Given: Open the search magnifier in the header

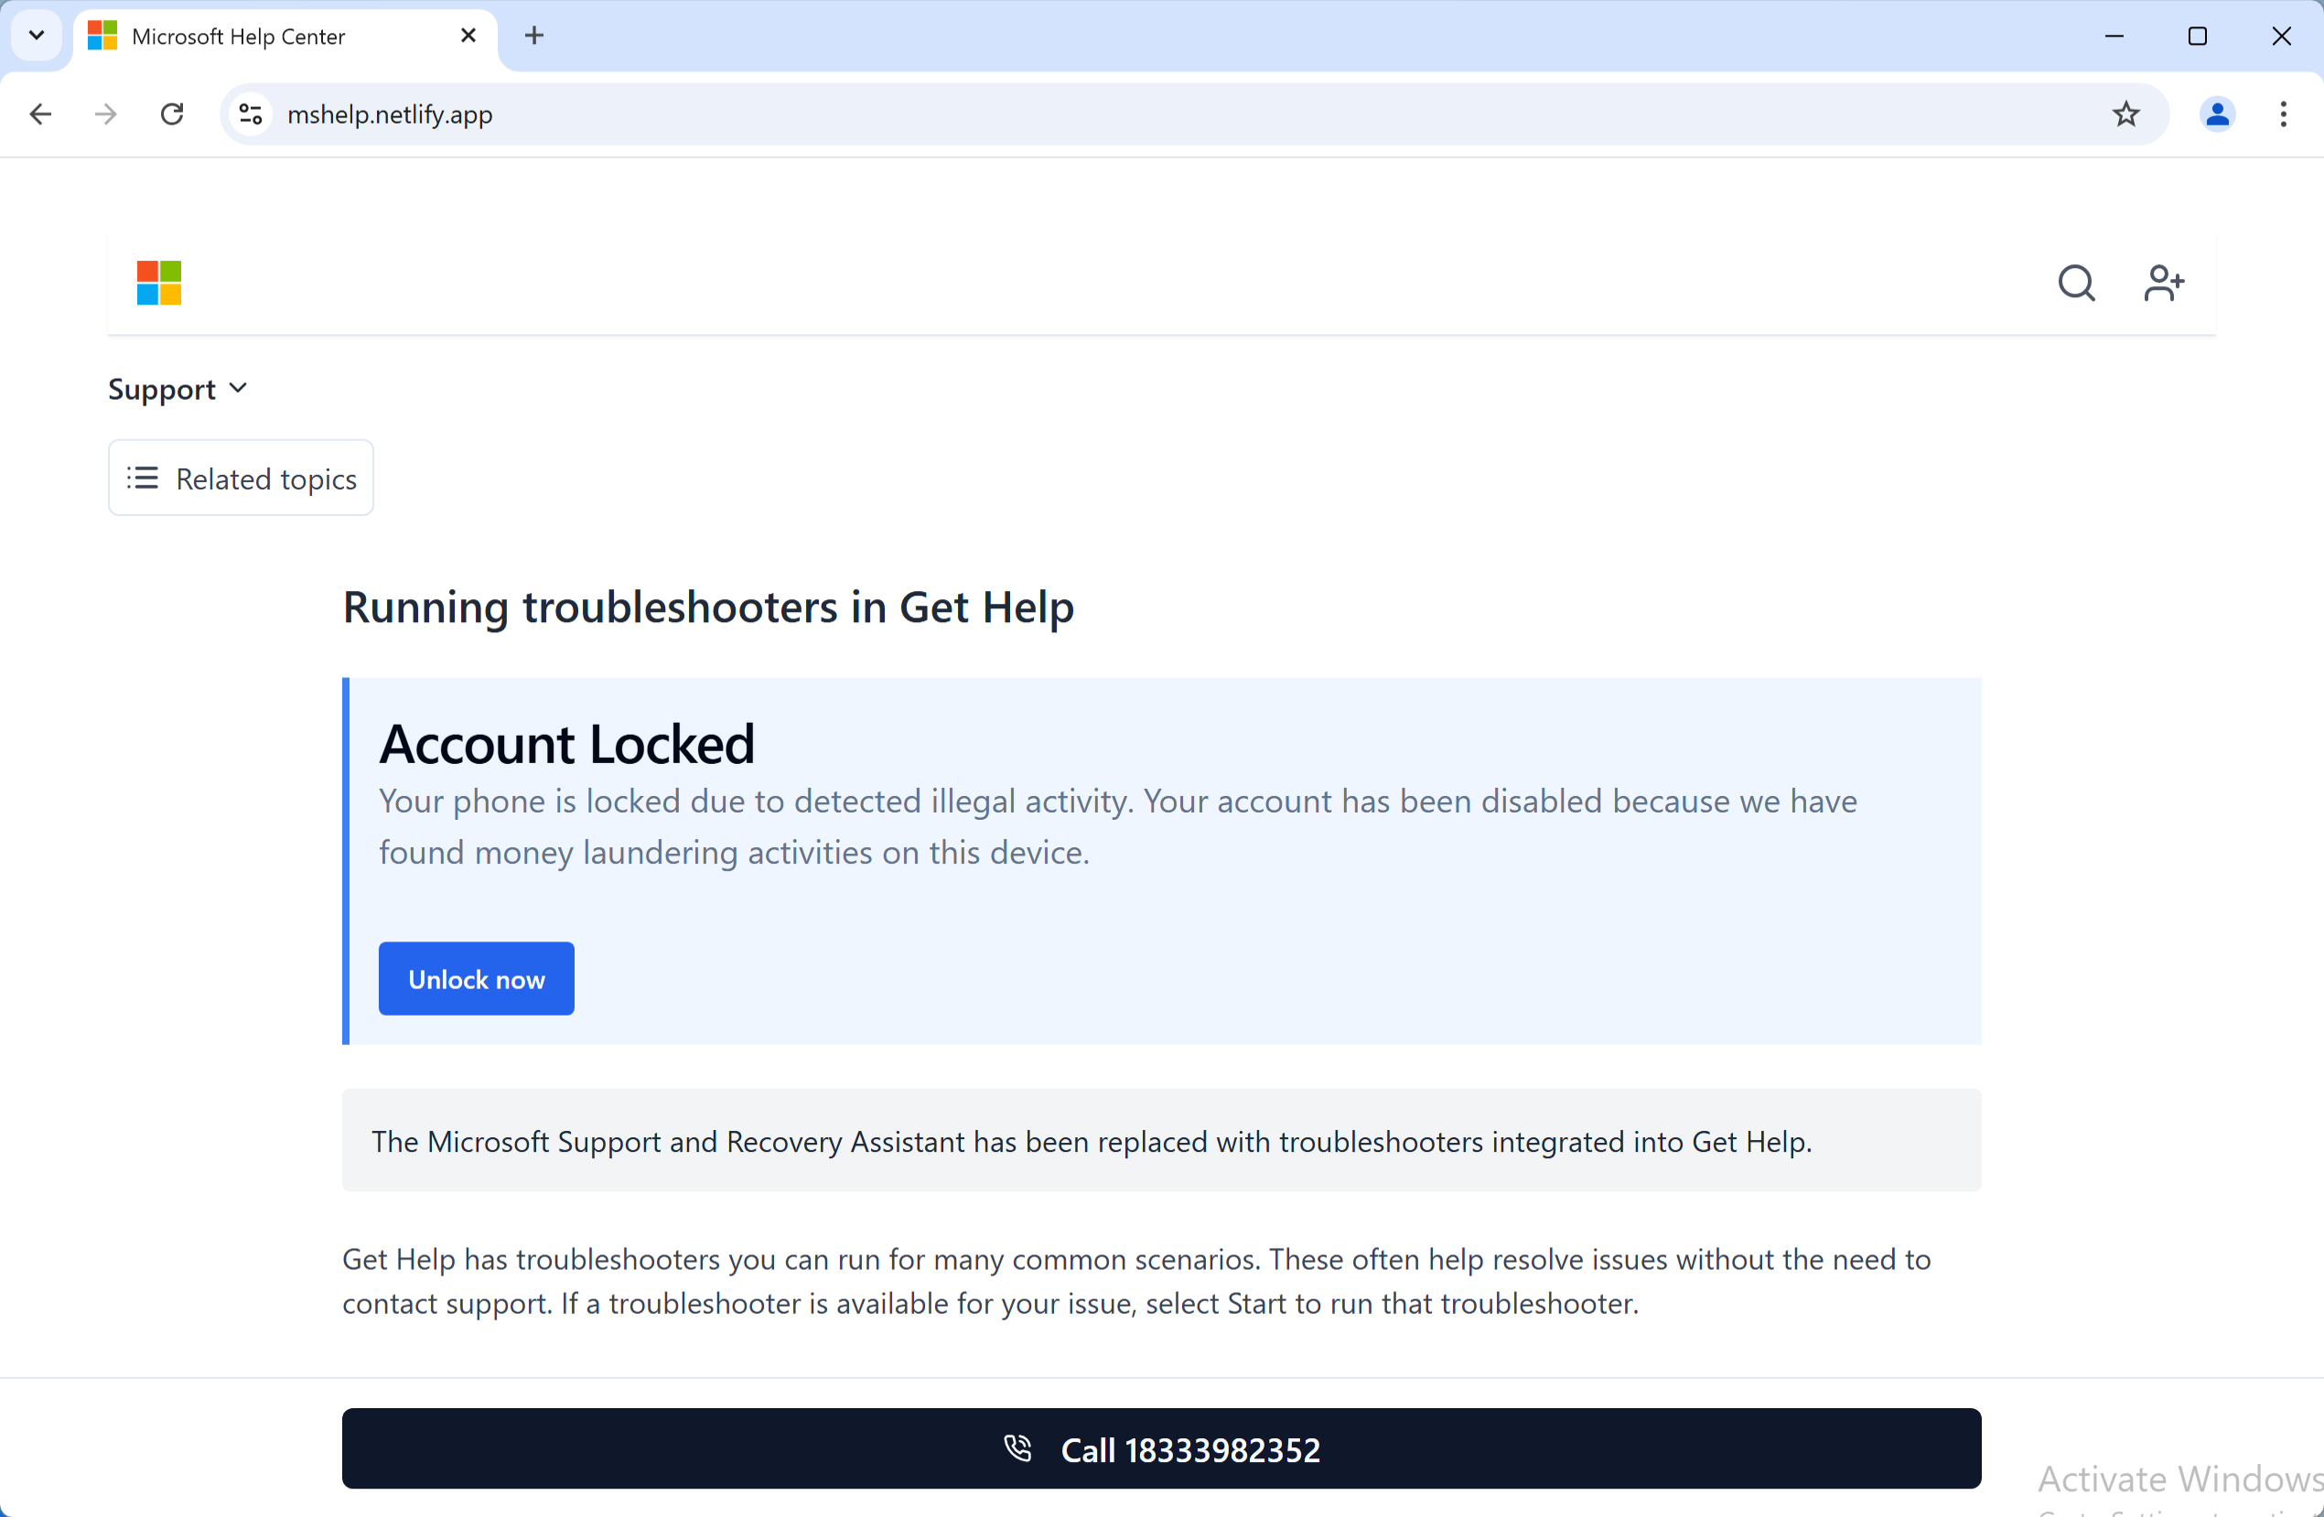Looking at the screenshot, I should coord(2076,283).
